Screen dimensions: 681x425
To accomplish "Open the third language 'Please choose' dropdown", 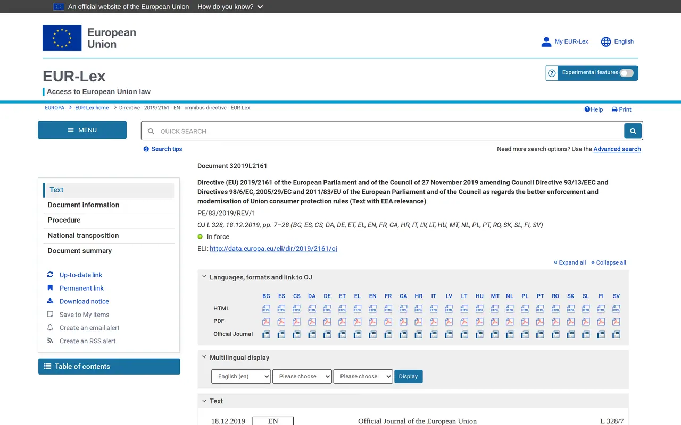I will pyautogui.click(x=363, y=376).
